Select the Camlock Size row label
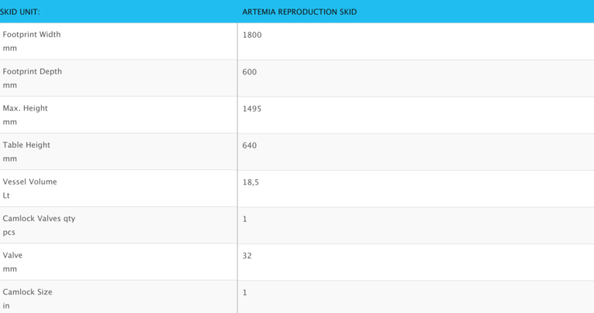This screenshot has height=313, width=594. coord(28,292)
